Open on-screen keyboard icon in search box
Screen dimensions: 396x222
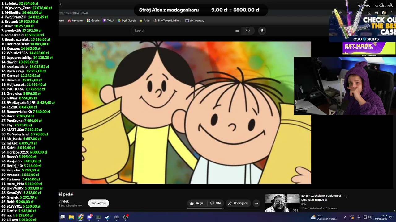click(x=237, y=31)
